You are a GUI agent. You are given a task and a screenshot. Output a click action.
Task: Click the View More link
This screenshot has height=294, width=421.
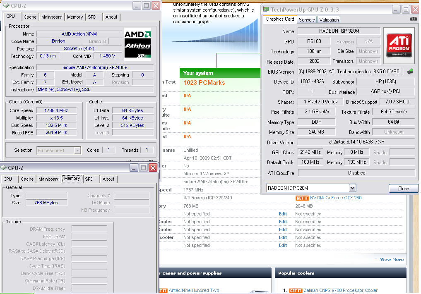(x=392, y=259)
